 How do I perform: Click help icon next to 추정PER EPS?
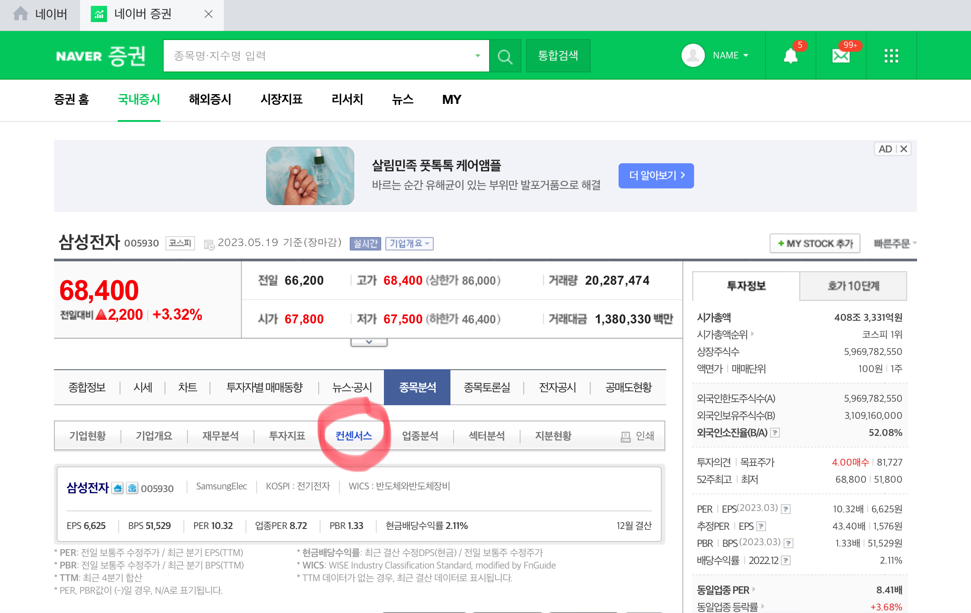click(x=761, y=526)
